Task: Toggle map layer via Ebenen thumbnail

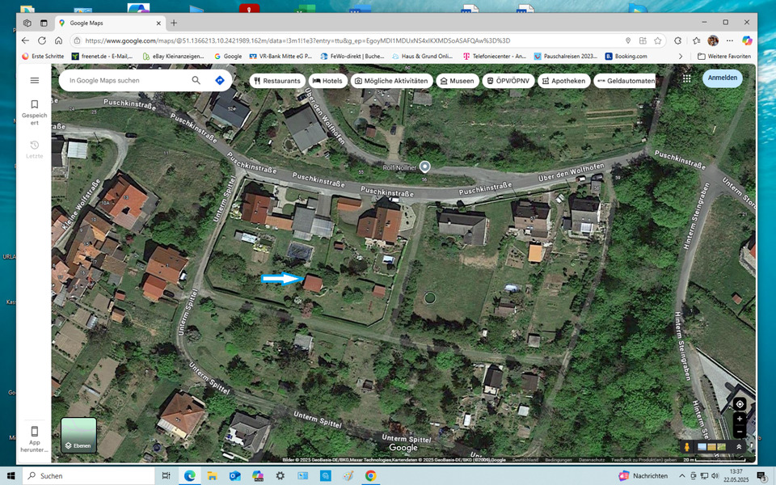Action: pos(78,435)
